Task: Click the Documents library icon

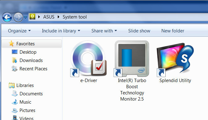Action: 15,93
